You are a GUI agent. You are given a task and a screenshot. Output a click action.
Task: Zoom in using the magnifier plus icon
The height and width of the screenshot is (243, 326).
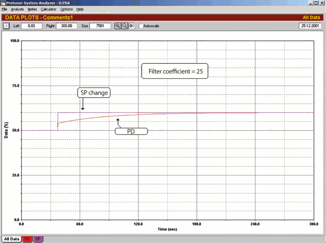point(117,26)
